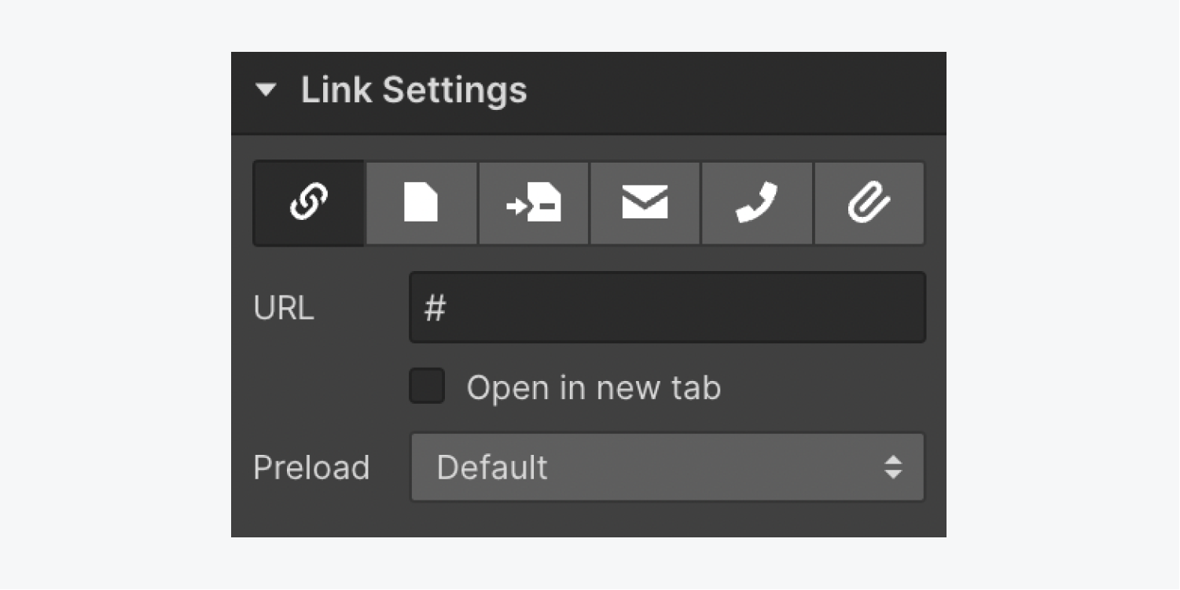Click the empty panel area below Preload

pos(588,520)
